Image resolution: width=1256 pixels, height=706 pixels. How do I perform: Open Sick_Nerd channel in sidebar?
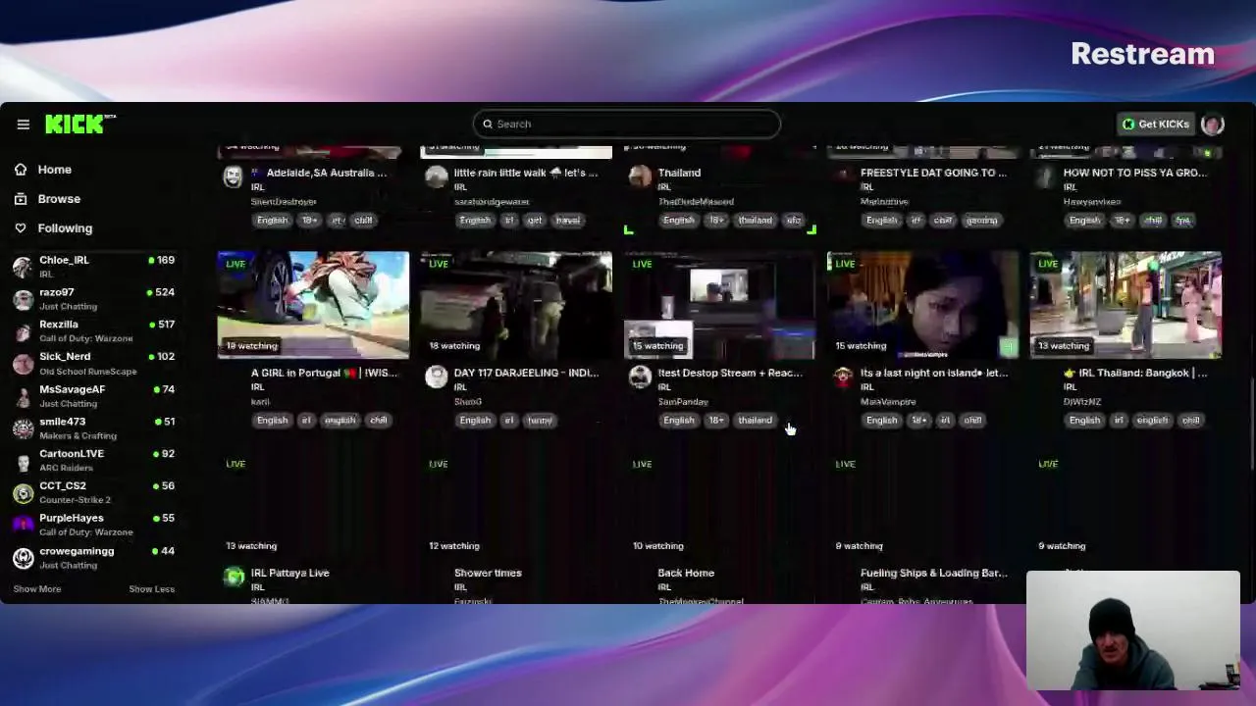(93, 364)
